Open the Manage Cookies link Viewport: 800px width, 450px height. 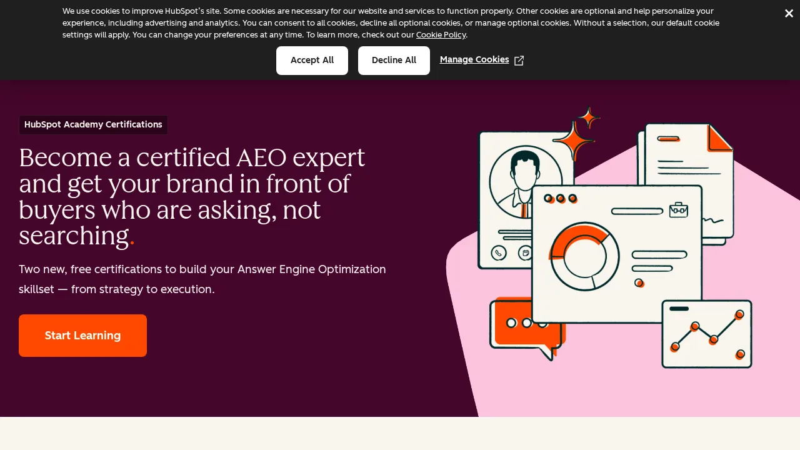point(474,60)
